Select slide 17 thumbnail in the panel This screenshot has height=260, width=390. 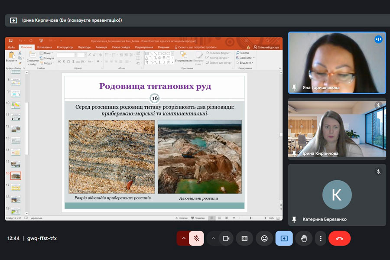click(x=16, y=188)
